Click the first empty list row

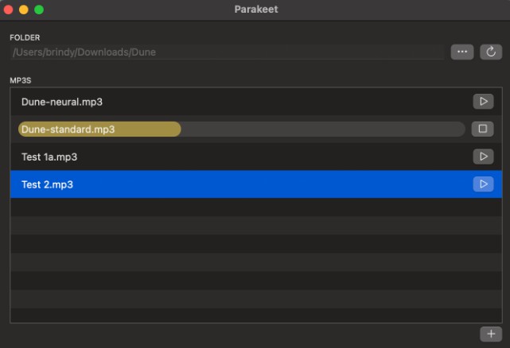tap(239, 207)
